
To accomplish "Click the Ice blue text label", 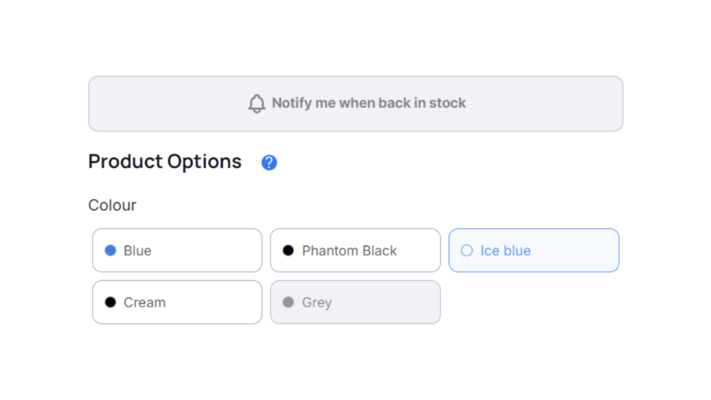I will coord(505,251).
